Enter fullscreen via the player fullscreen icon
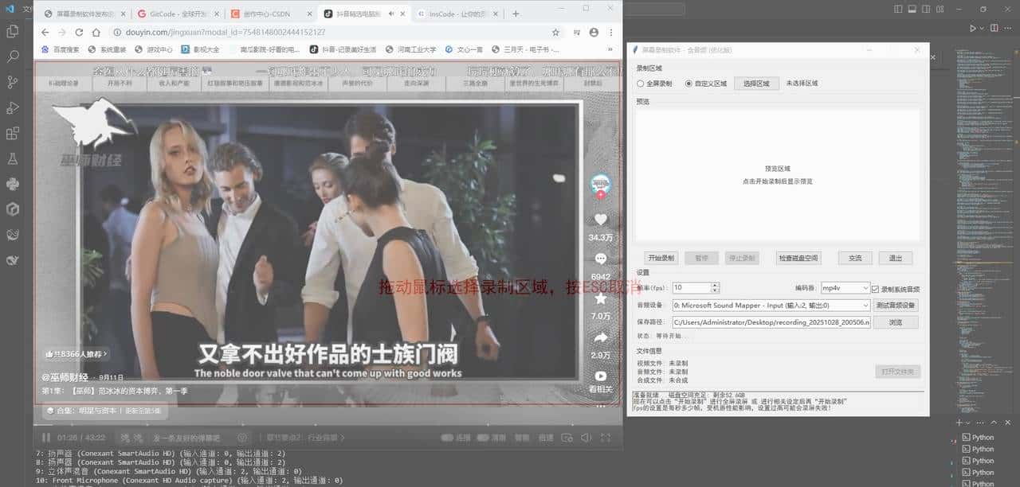This screenshot has height=487, width=1020. tap(606, 437)
